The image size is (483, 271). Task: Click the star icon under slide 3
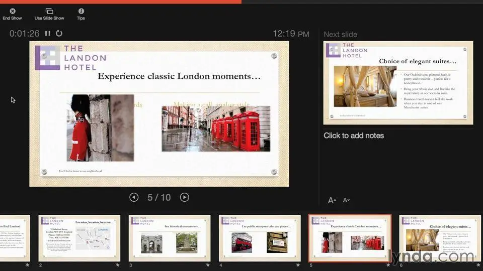pyautogui.click(x=208, y=265)
